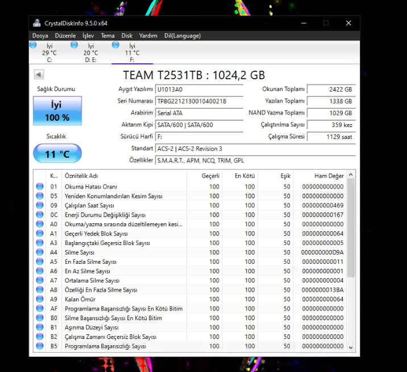Click the Arabirim field Serial ATA
Screen dimensions: 407x372
199,113
